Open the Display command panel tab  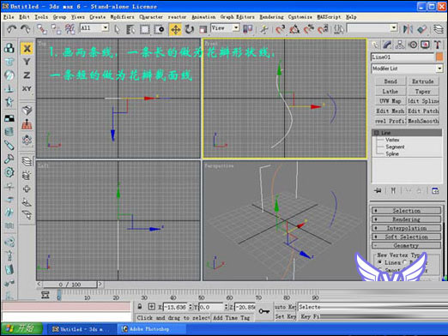click(x=425, y=45)
